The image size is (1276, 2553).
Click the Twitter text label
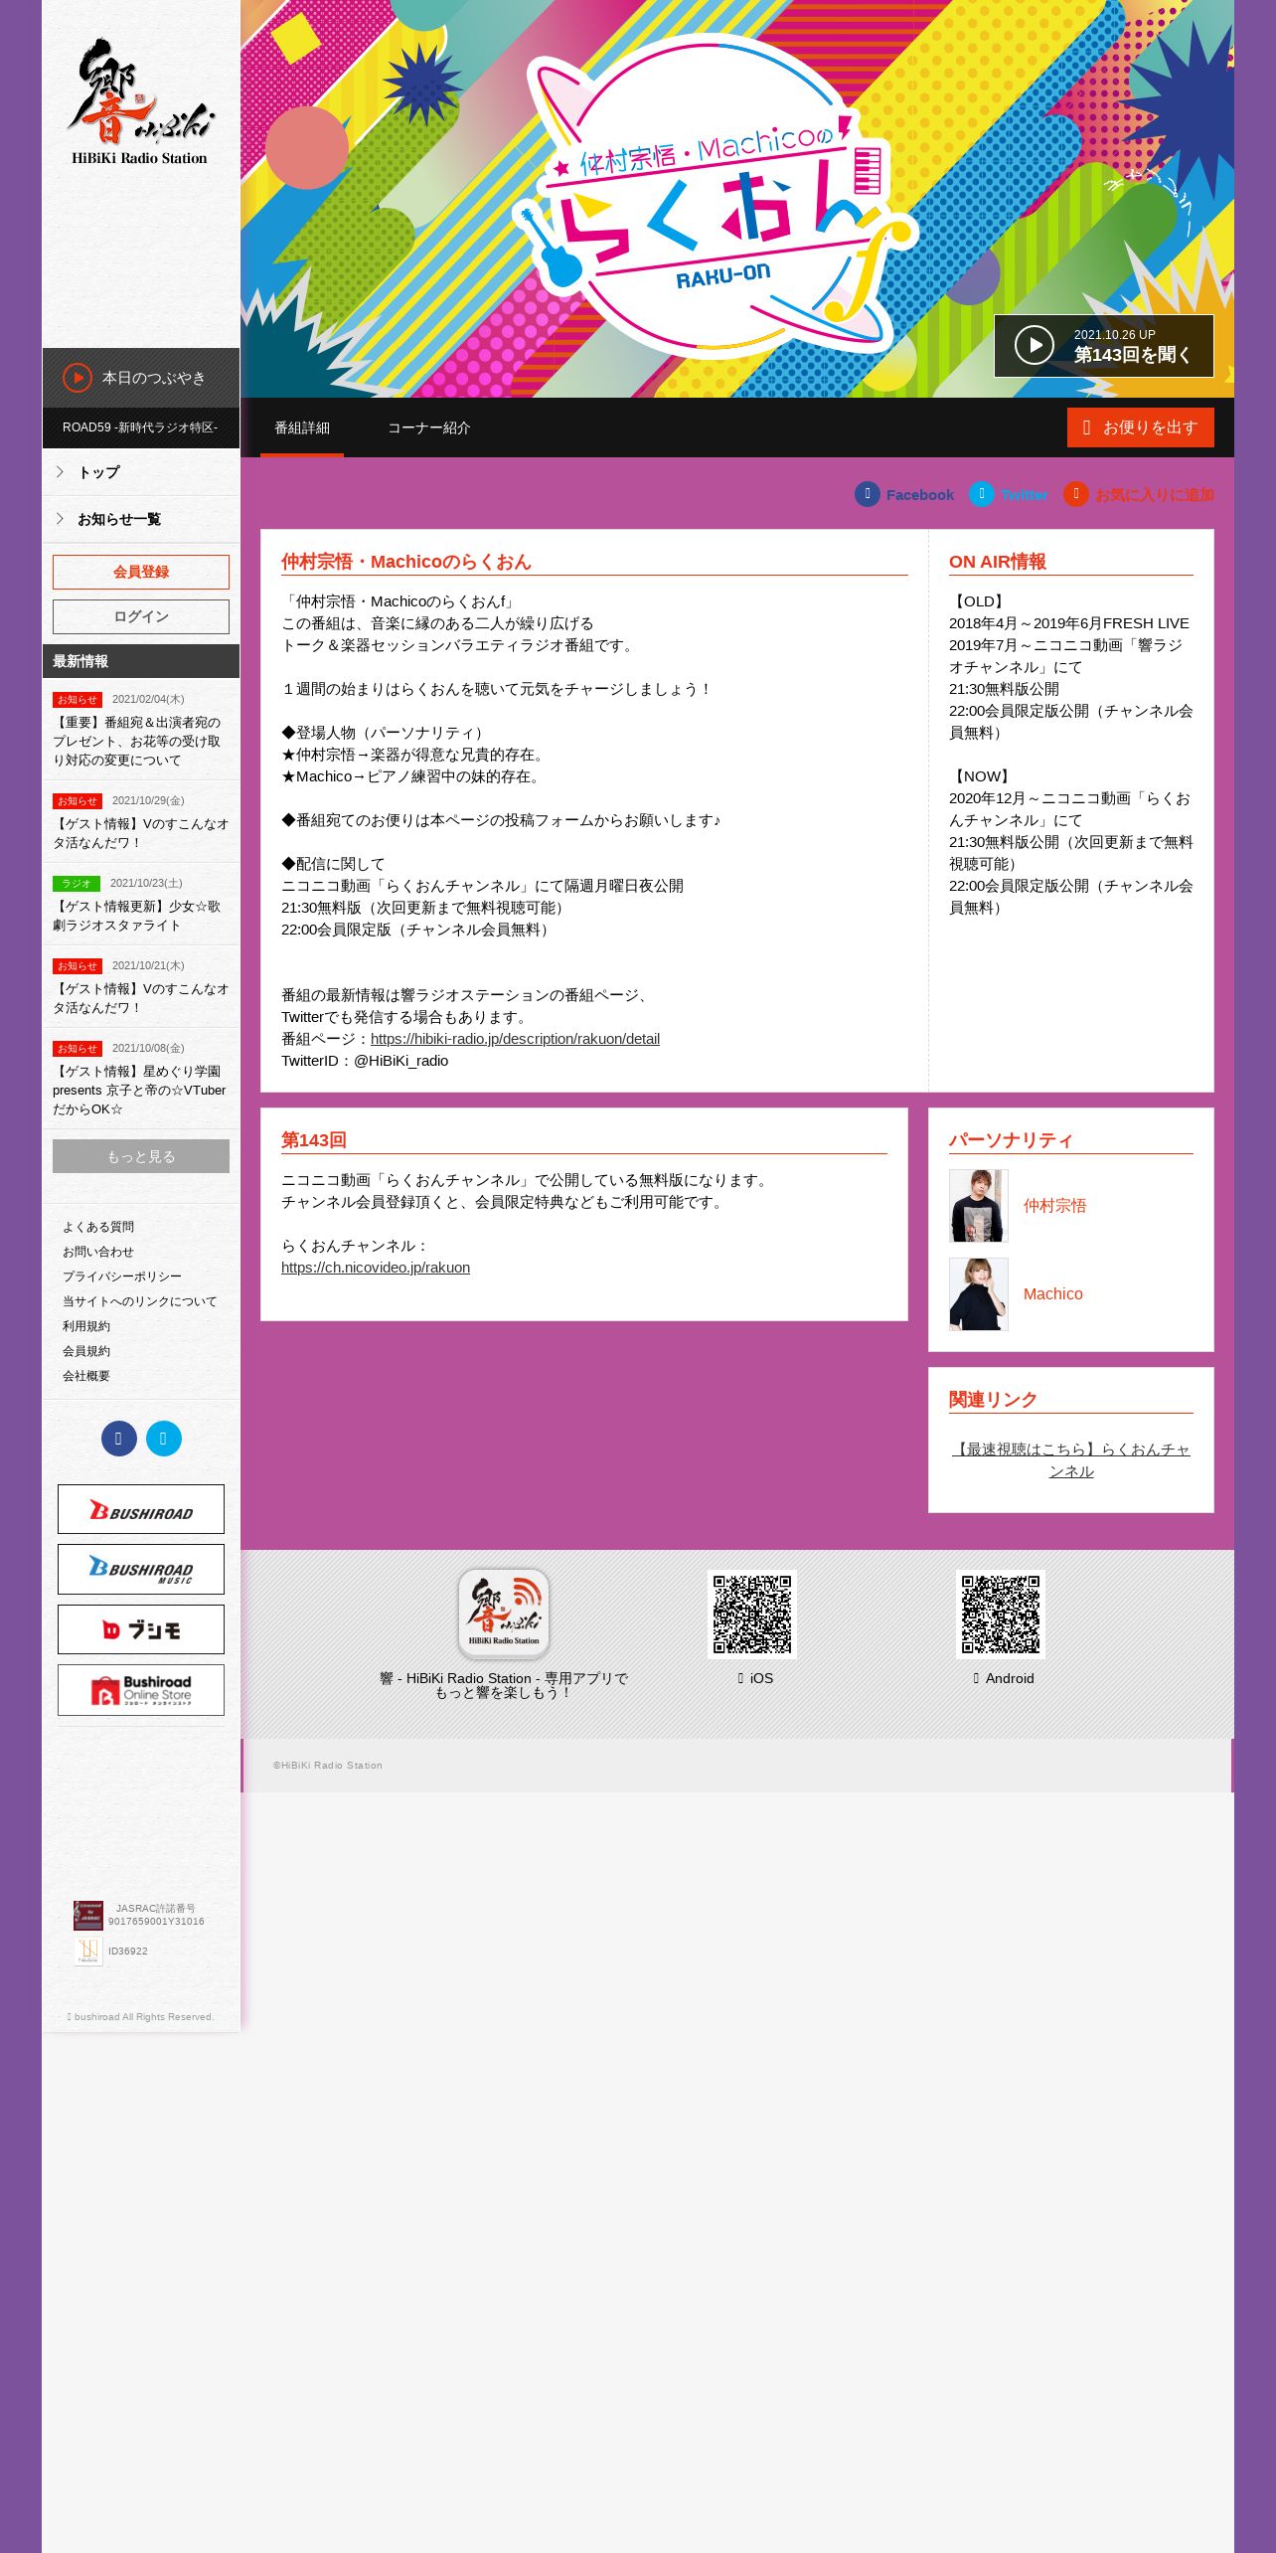(1024, 495)
